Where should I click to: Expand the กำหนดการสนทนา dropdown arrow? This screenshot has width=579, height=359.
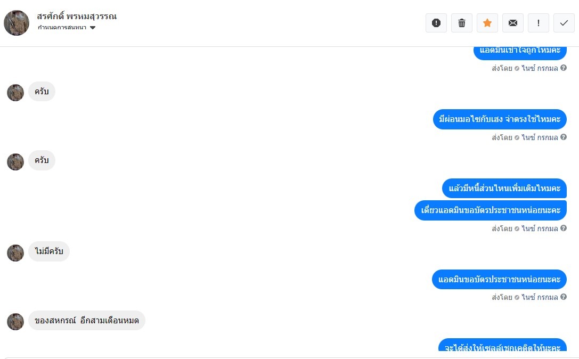click(x=93, y=28)
